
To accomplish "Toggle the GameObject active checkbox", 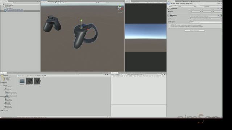I will pos(171,3).
